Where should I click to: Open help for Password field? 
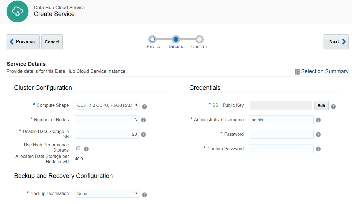tap(319, 134)
